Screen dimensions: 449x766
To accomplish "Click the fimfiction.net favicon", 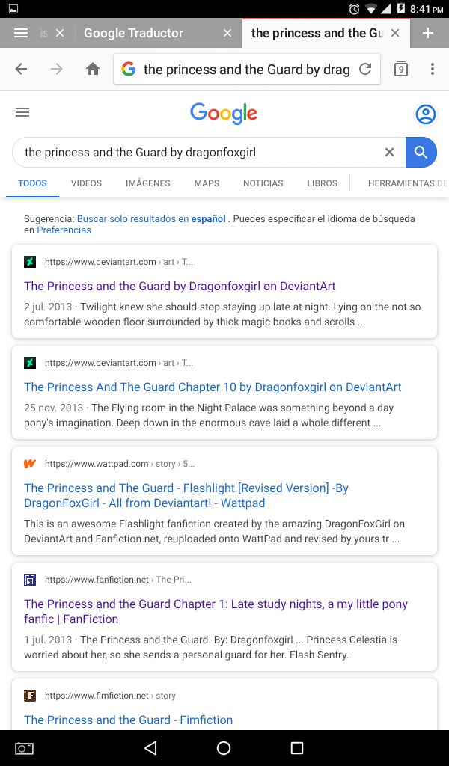I will tap(30, 696).
